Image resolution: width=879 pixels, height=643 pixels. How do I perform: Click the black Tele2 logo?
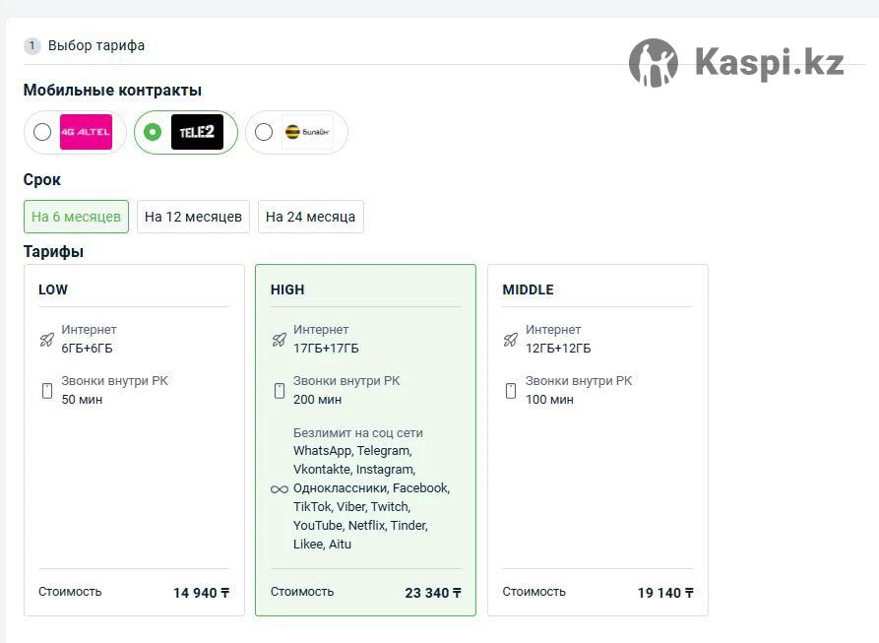coord(197,132)
